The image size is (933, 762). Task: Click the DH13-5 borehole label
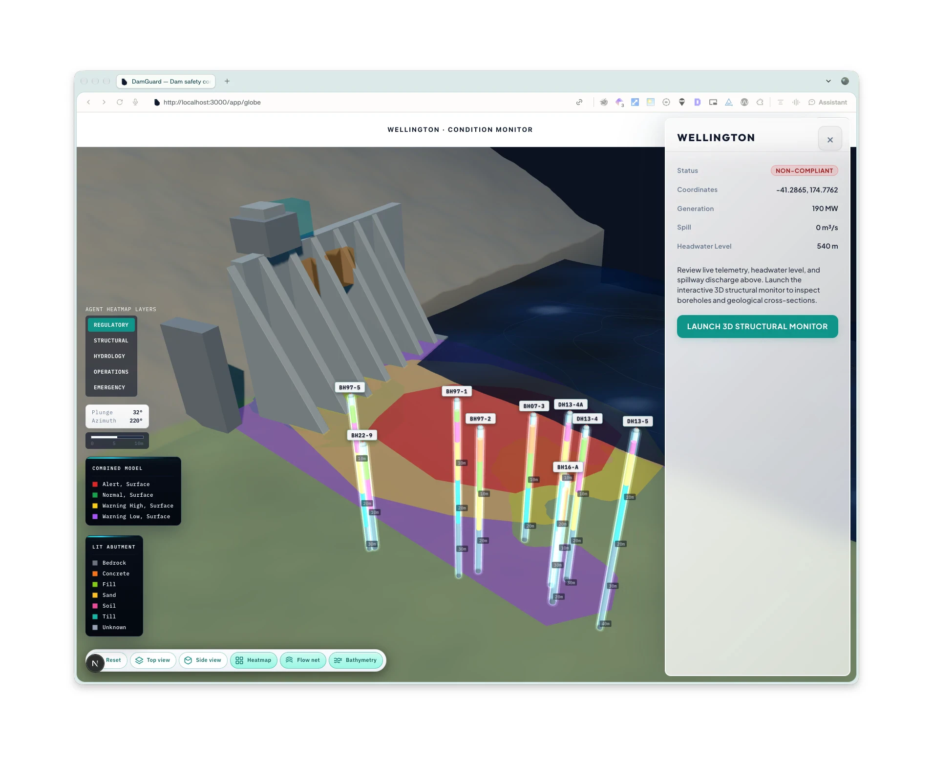click(638, 421)
